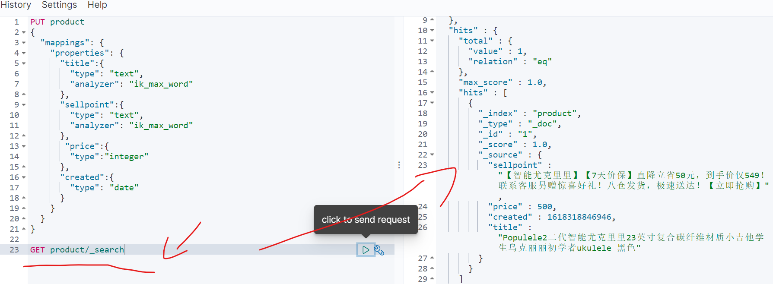Click the "ik_max_word" analyzer value on line 7

(x=161, y=84)
